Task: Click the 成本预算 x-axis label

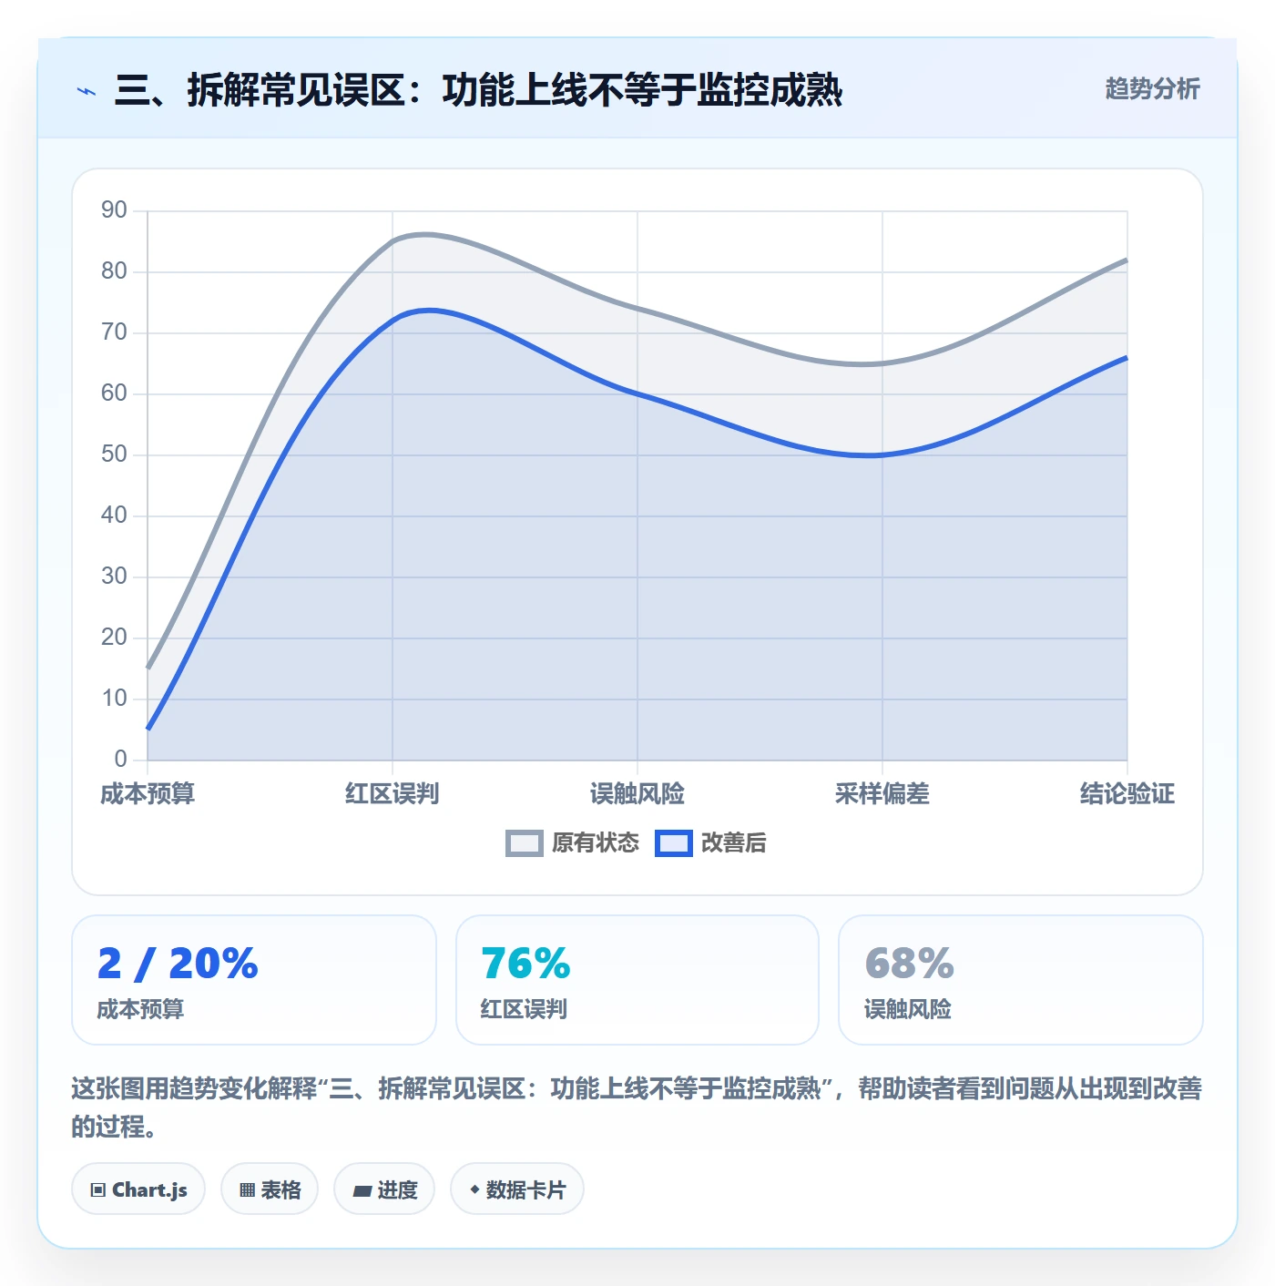Action: click(x=148, y=794)
